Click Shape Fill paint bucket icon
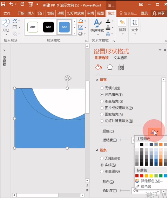Viewport: 167px width, 198px height. (81, 21)
